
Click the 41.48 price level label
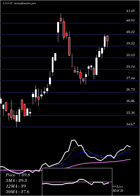(130, 11)
